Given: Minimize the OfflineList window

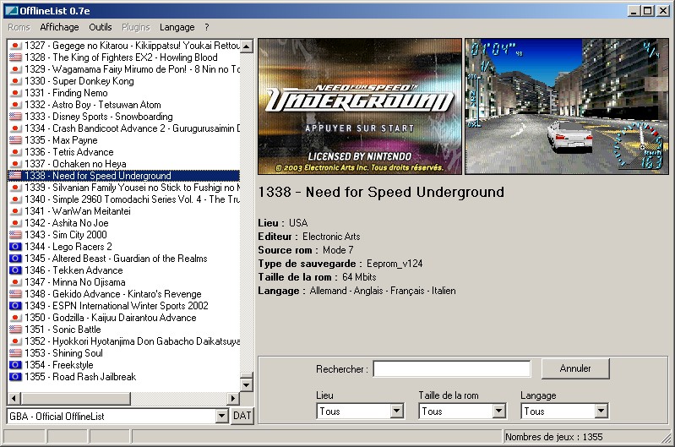Looking at the screenshot, I should click(633, 11).
